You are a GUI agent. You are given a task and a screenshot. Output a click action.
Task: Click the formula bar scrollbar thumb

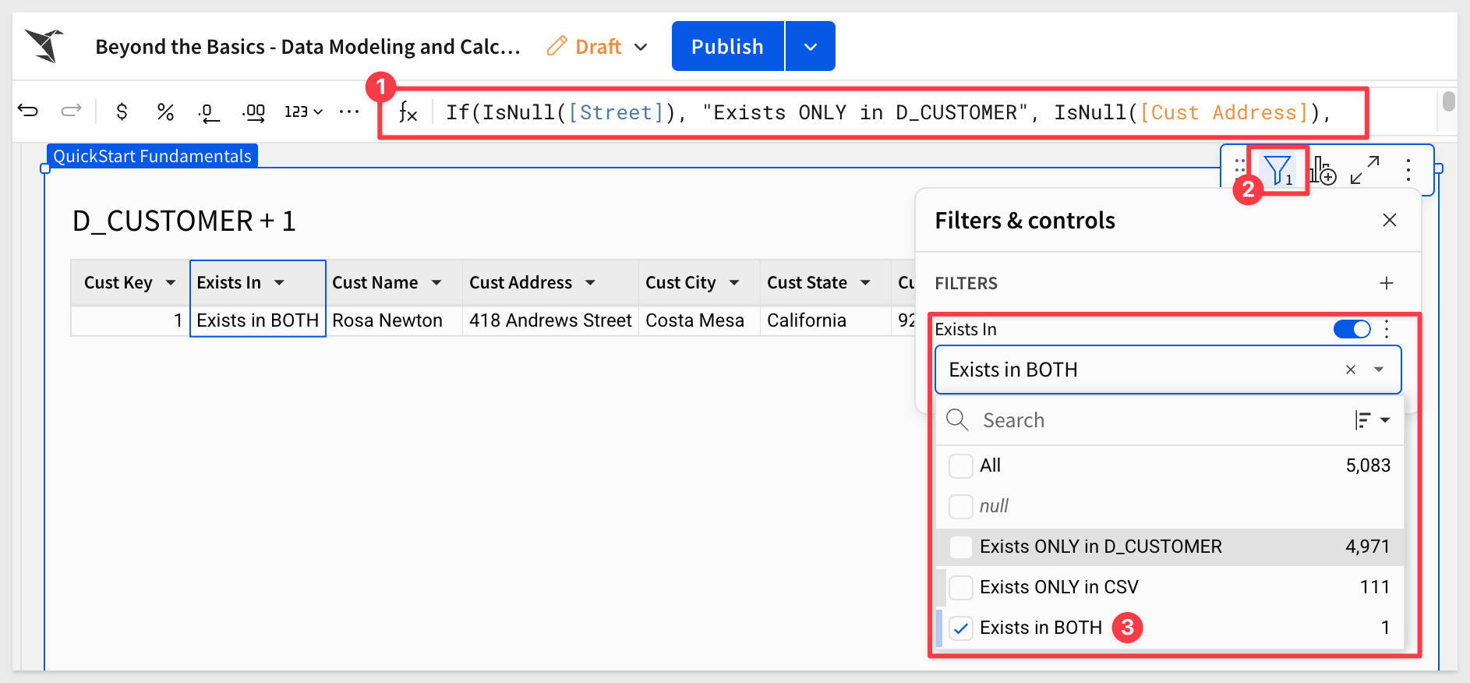coord(1448,101)
